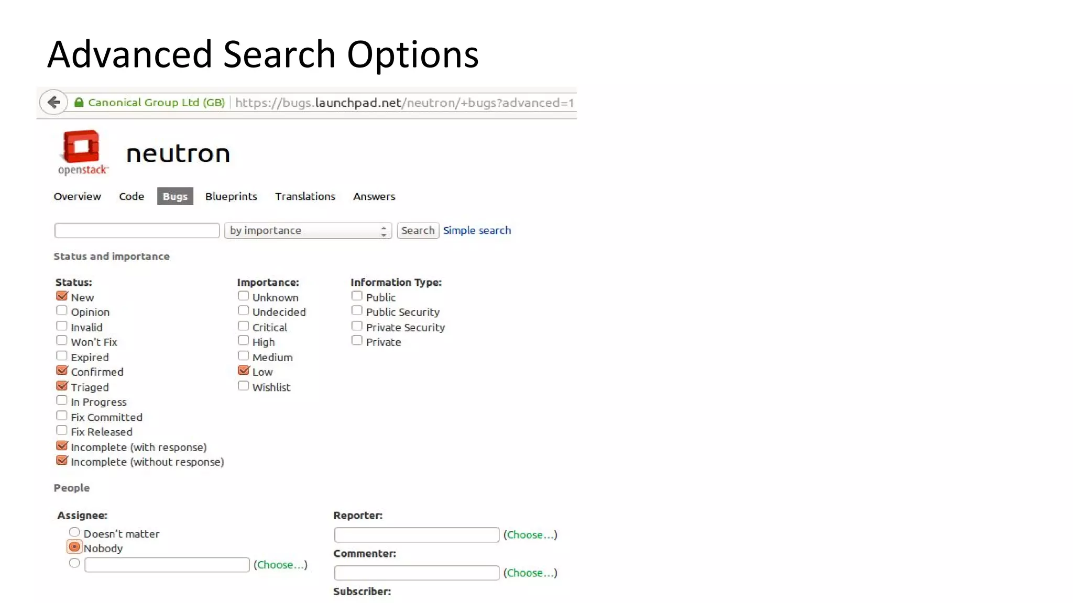Focus the bug search text field
This screenshot has height=603, width=1073.
(137, 230)
